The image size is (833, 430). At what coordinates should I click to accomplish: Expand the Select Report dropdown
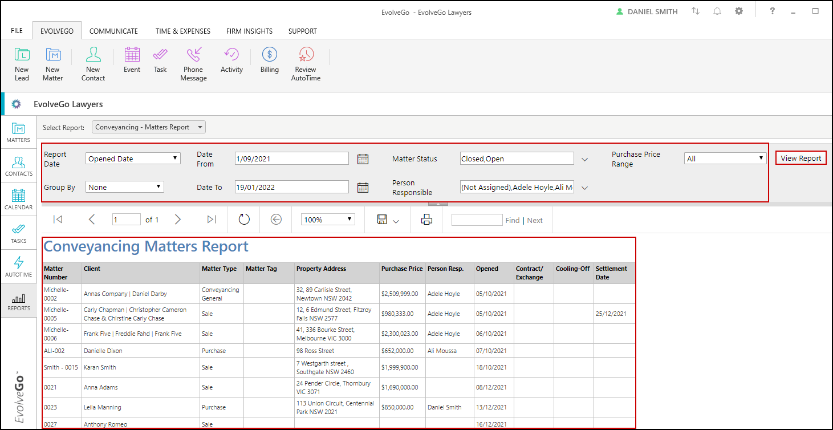click(x=149, y=127)
